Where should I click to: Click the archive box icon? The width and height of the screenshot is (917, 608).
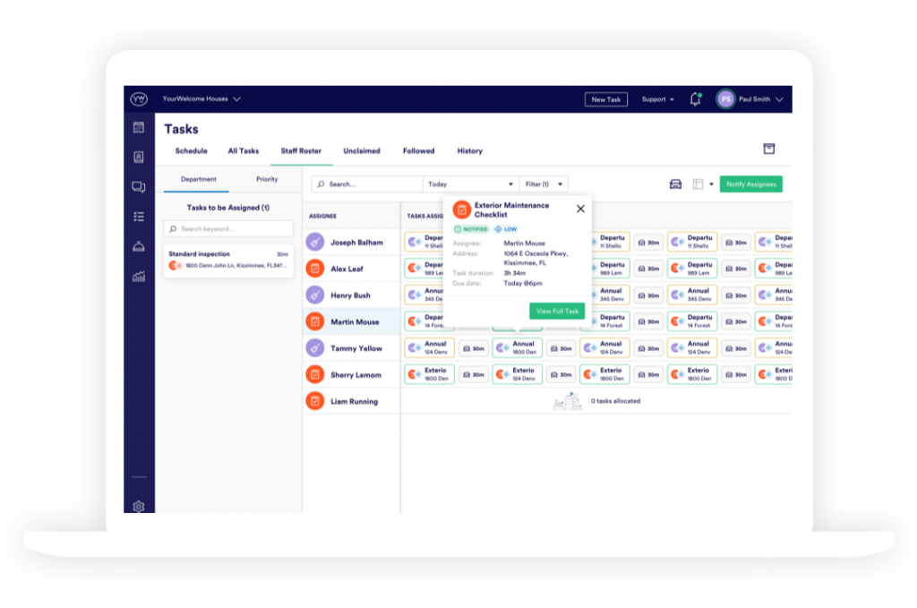coord(768,150)
